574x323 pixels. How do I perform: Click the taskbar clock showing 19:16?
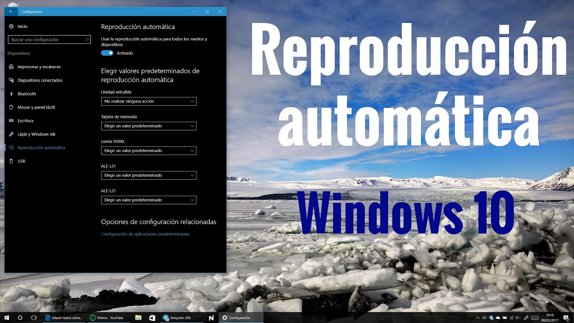pyautogui.click(x=550, y=318)
